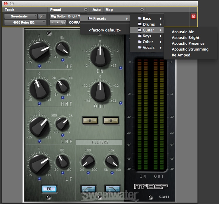The height and width of the screenshot is (204, 219).
Task: Load the Acoustic Bright preset
Action: click(186, 38)
